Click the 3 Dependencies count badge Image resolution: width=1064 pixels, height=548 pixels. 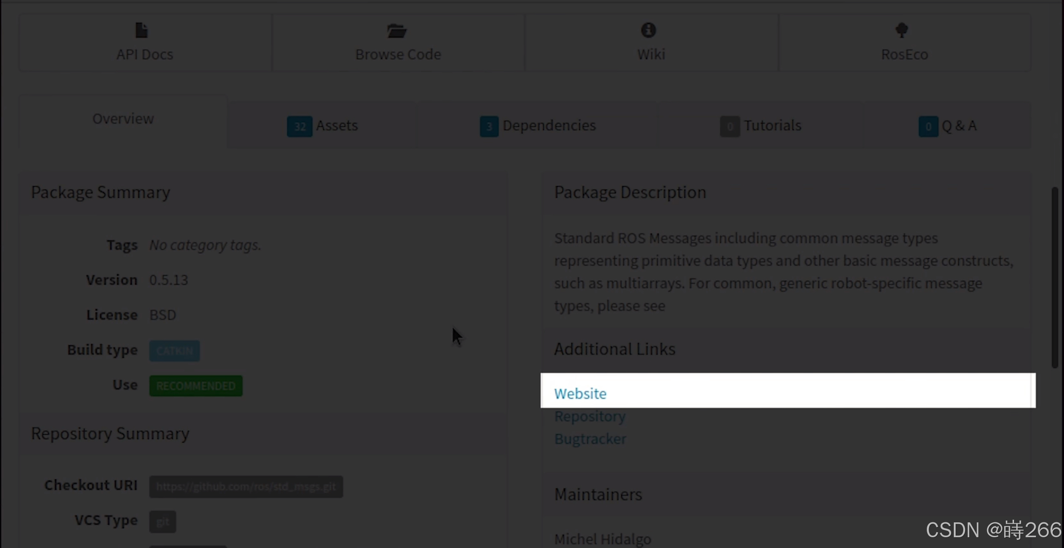pos(489,126)
